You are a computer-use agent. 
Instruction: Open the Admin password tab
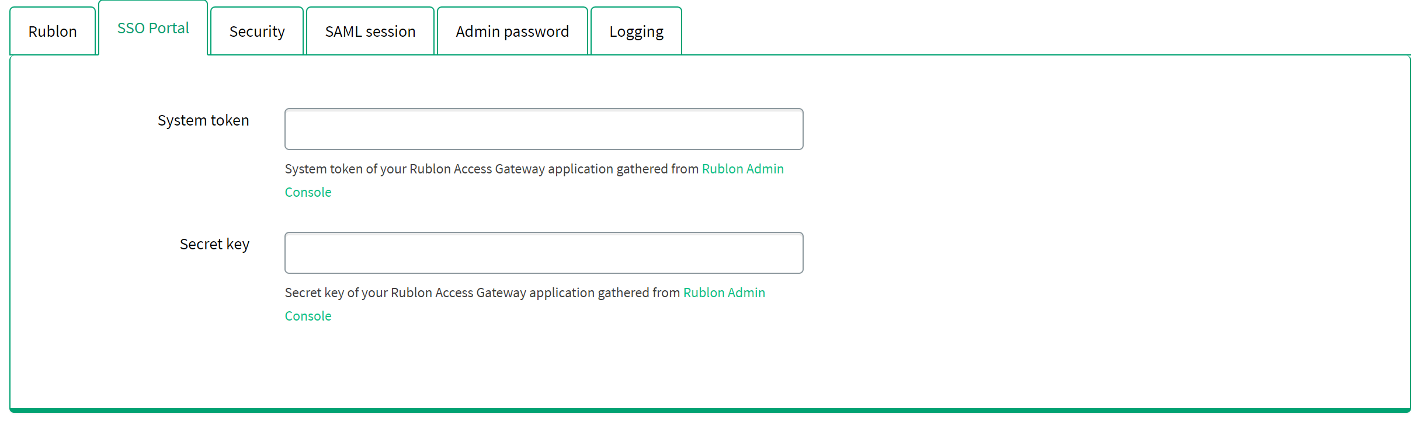click(512, 32)
